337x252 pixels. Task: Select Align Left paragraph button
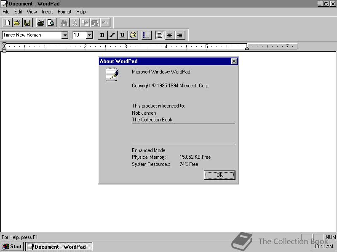point(160,35)
